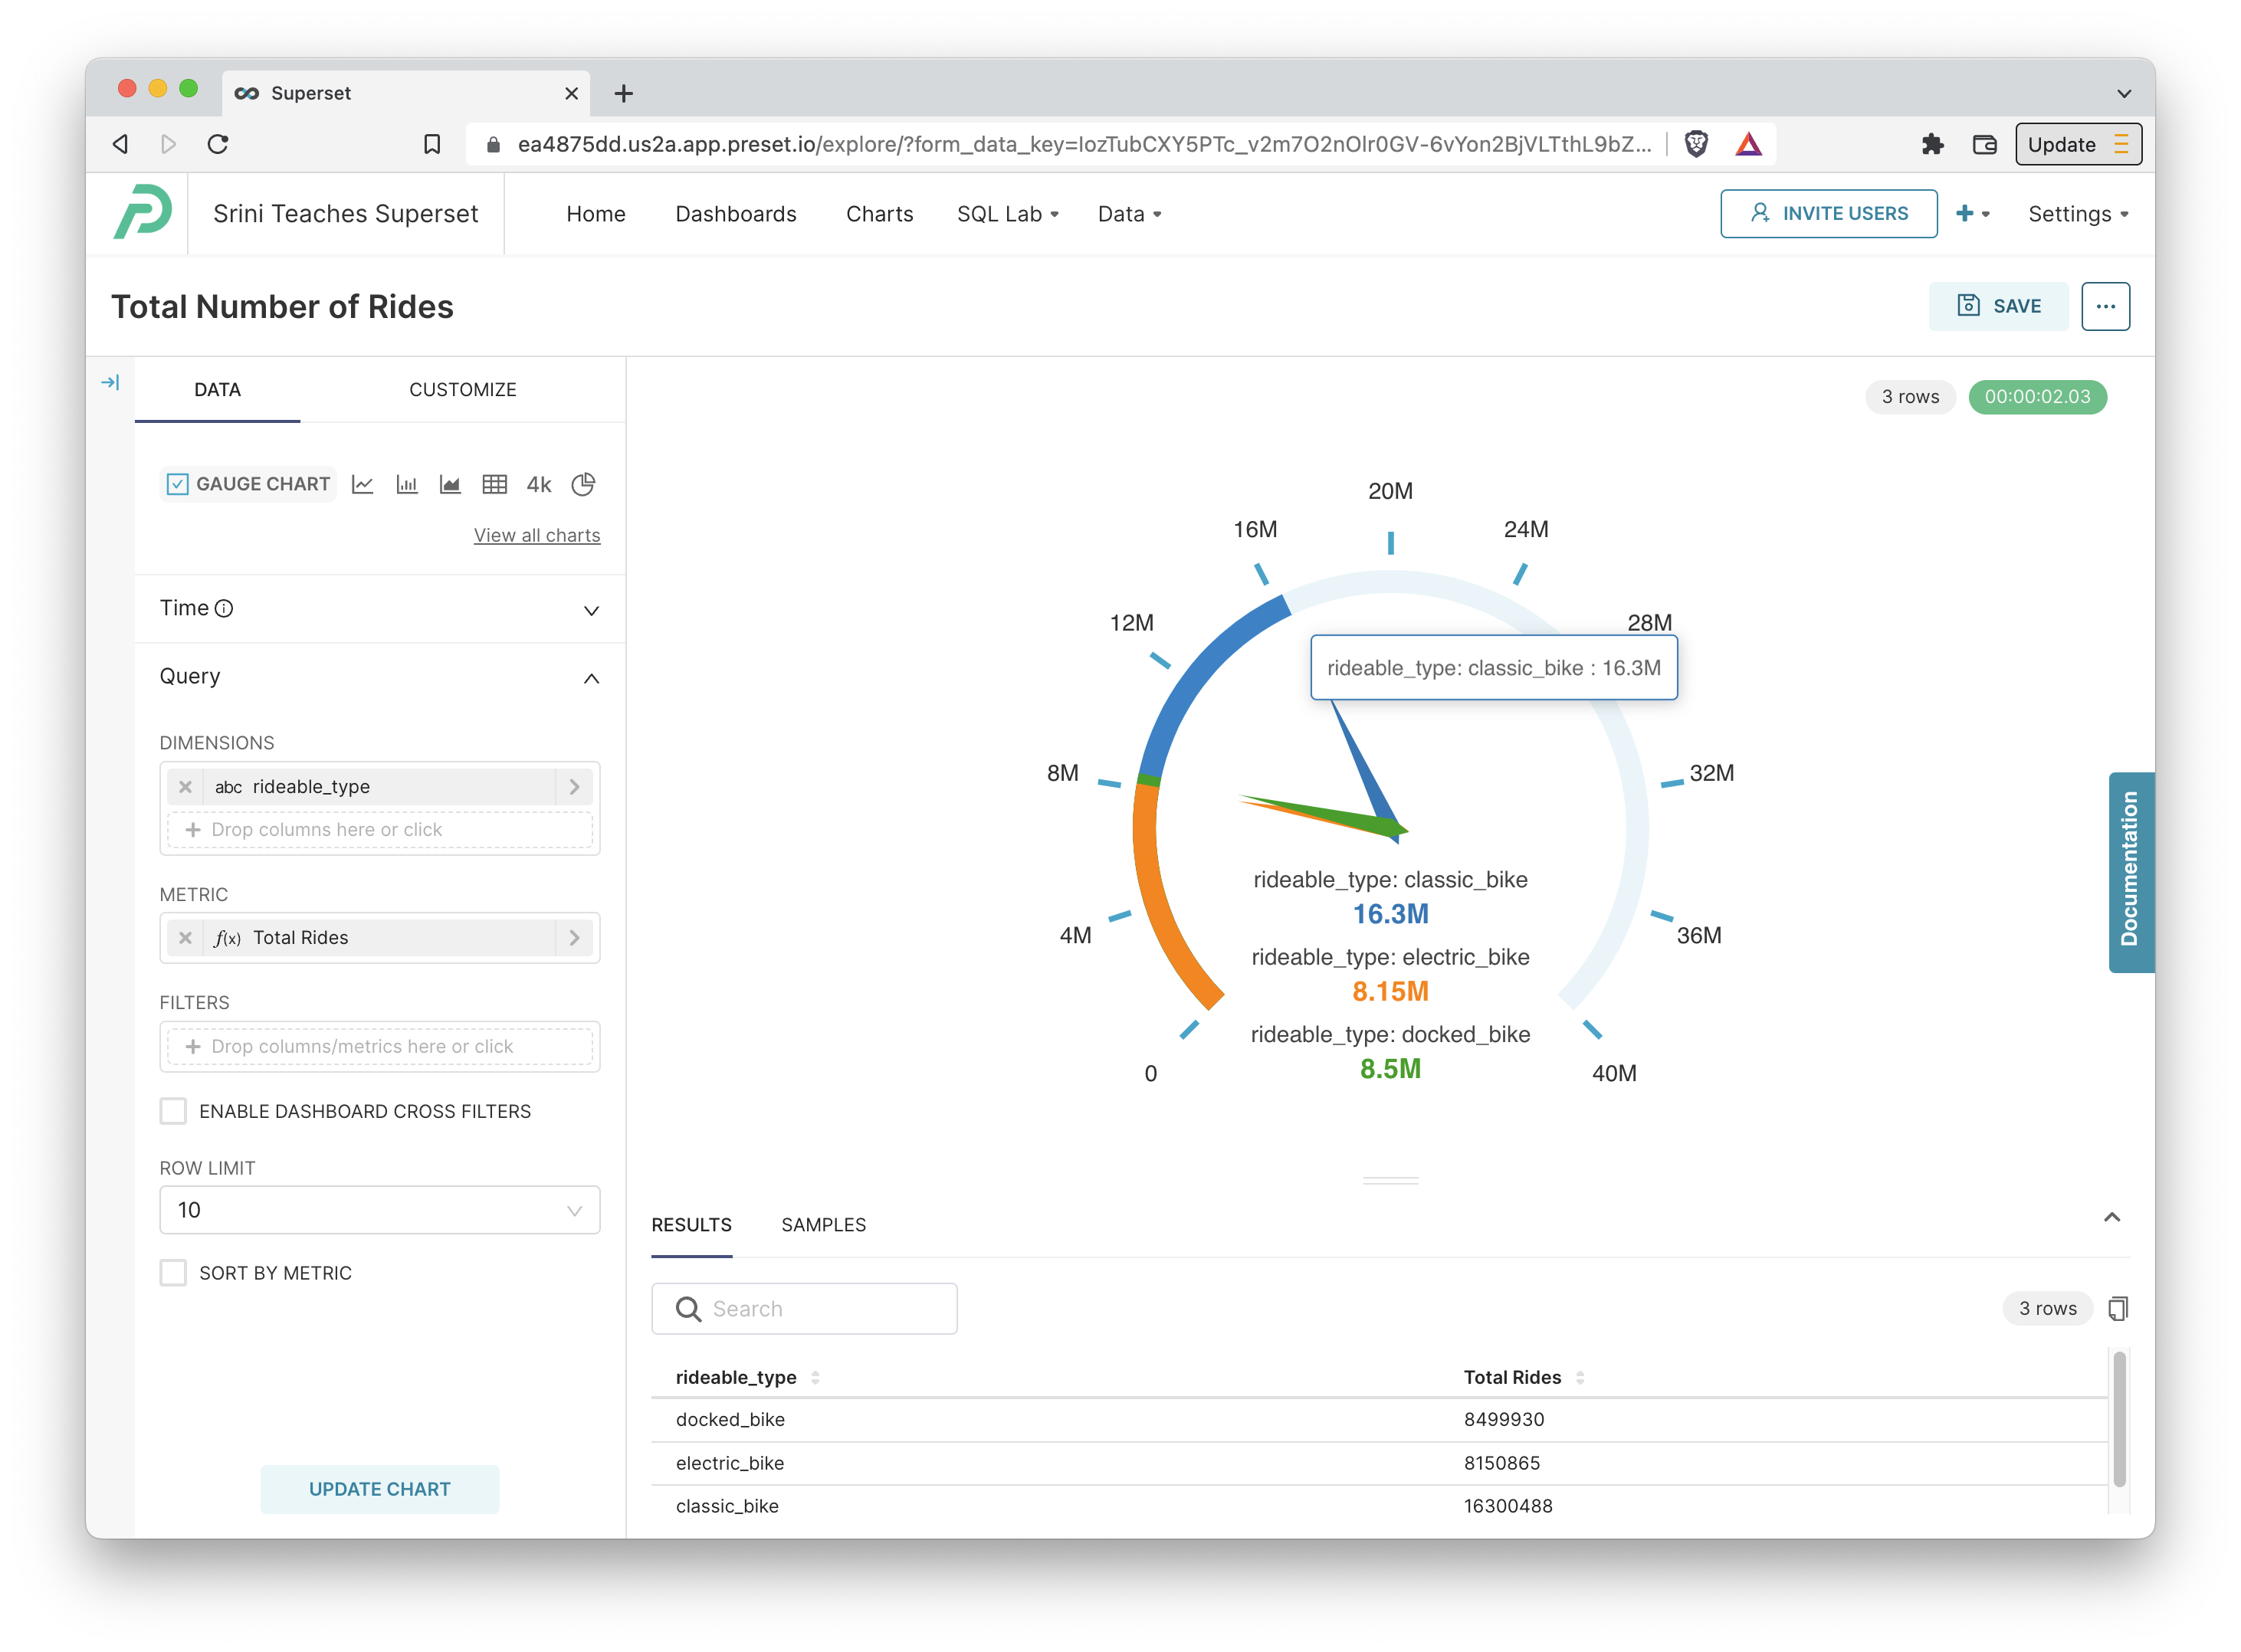Image resolution: width=2241 pixels, height=1652 pixels.
Task: Go to Home in navigation
Action: point(595,214)
